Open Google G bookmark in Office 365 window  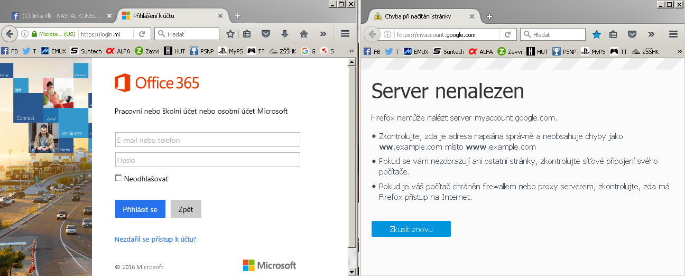point(308,51)
